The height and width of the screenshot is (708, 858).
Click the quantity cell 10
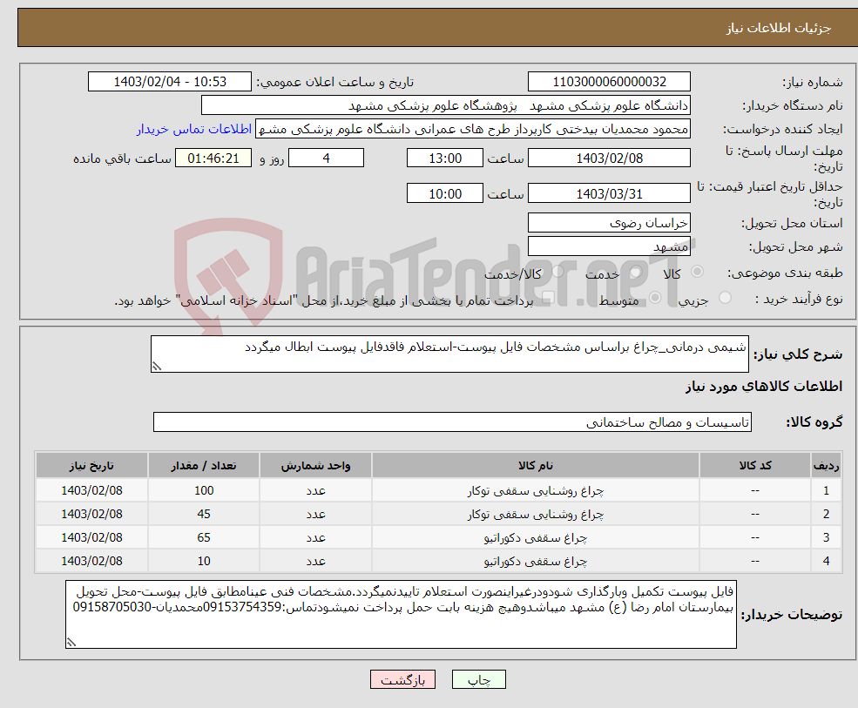(x=204, y=562)
